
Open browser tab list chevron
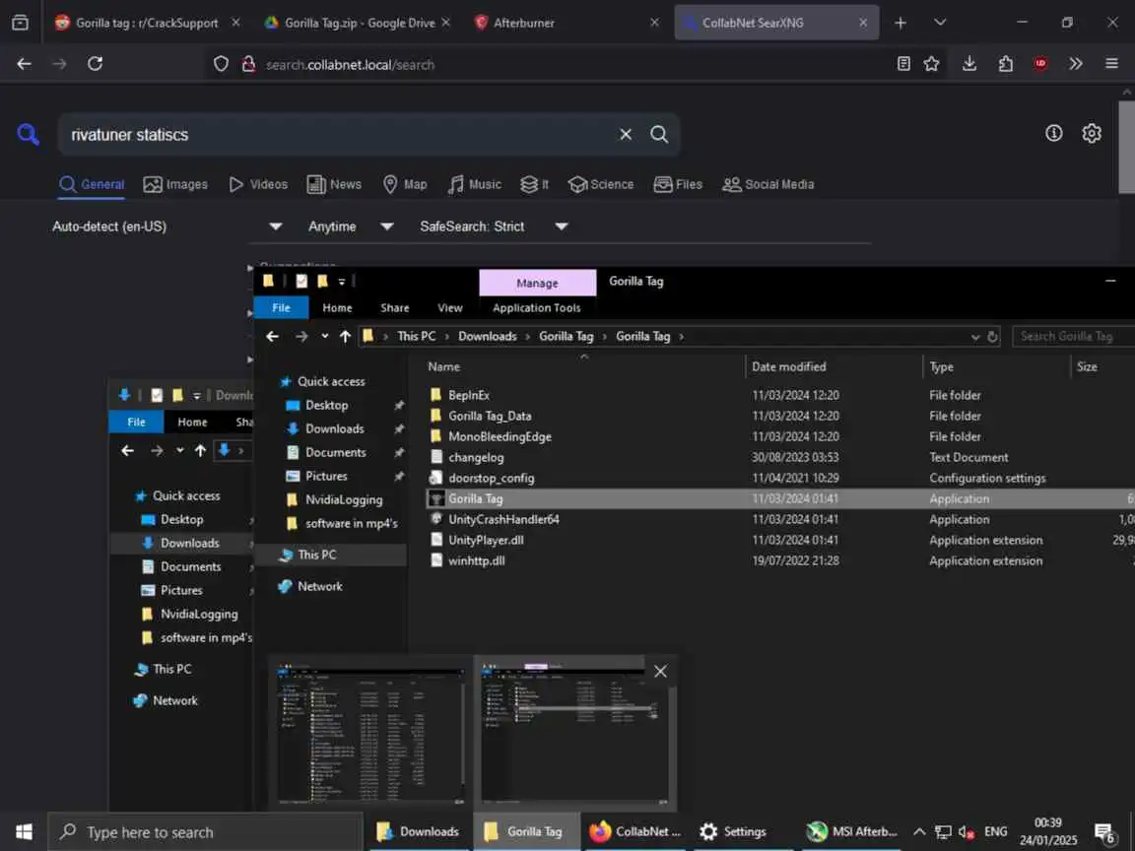pyautogui.click(x=940, y=23)
